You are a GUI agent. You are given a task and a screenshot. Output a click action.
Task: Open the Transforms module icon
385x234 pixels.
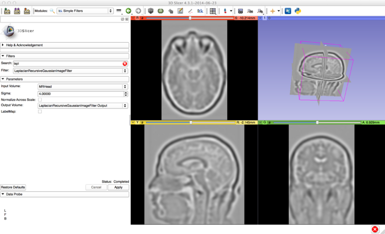pyautogui.click(x=171, y=11)
